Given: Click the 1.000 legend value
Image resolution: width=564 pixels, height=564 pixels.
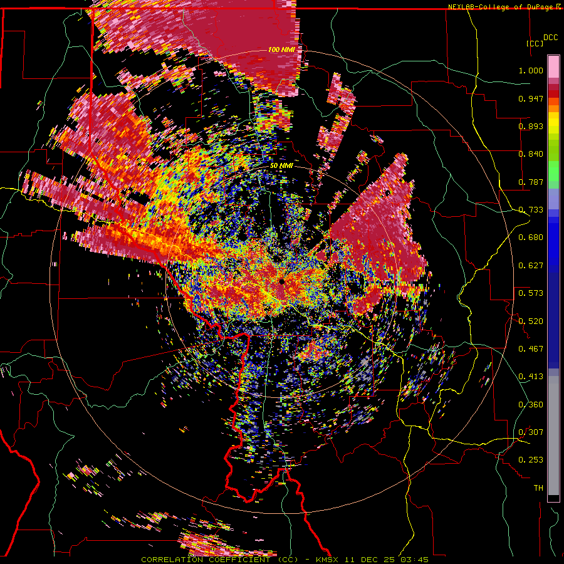Looking at the screenshot, I should coord(531,70).
